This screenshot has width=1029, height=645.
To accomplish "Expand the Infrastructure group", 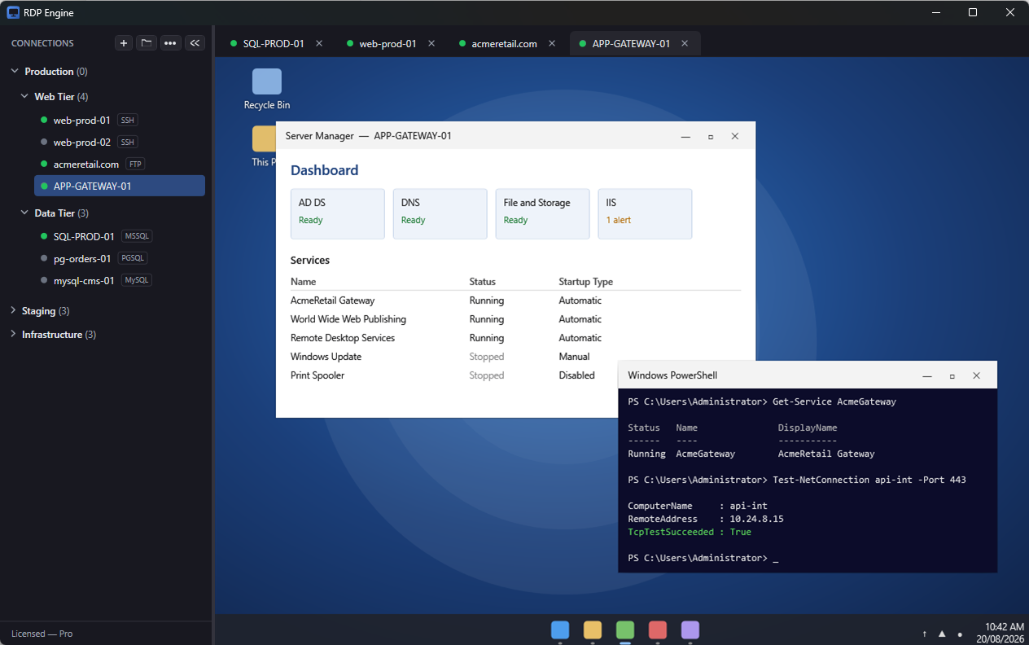I will [14, 335].
